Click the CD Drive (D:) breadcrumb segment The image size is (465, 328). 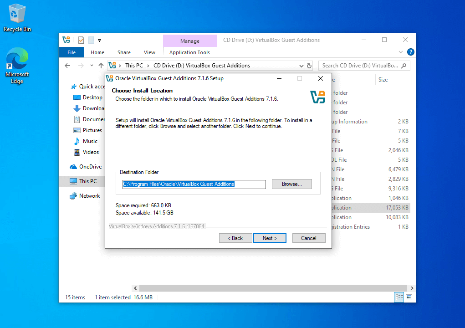pos(202,66)
